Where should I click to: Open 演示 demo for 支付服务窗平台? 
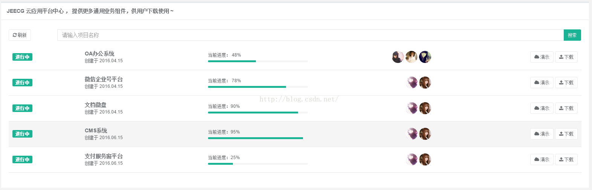pos(542,159)
